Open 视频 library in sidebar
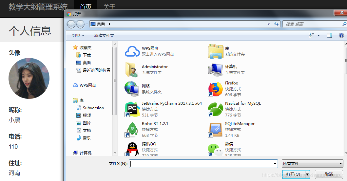The height and width of the screenshot is (181, 347). click(84, 115)
